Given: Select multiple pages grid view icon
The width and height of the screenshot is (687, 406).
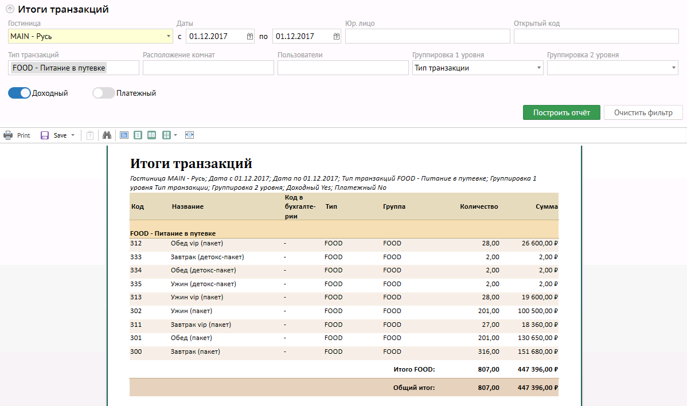Looking at the screenshot, I should pos(166,135).
